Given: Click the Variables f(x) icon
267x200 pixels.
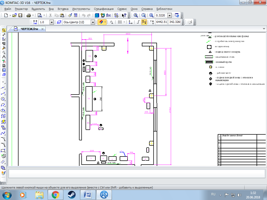Looking at the screenshot, I should point(108,15).
